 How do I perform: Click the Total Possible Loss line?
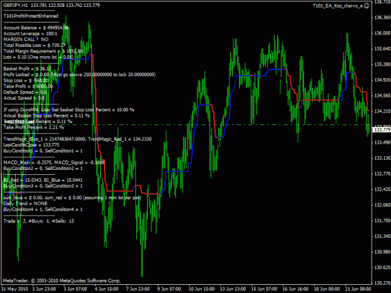(34, 46)
